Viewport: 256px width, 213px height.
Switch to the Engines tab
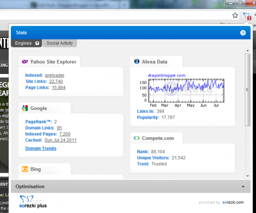pyautogui.click(x=26, y=43)
